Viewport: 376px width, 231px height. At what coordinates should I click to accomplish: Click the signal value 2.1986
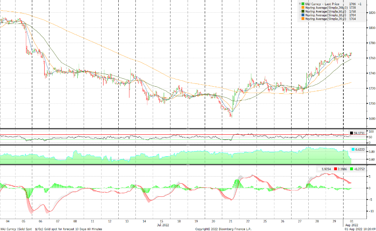[x=343, y=169]
